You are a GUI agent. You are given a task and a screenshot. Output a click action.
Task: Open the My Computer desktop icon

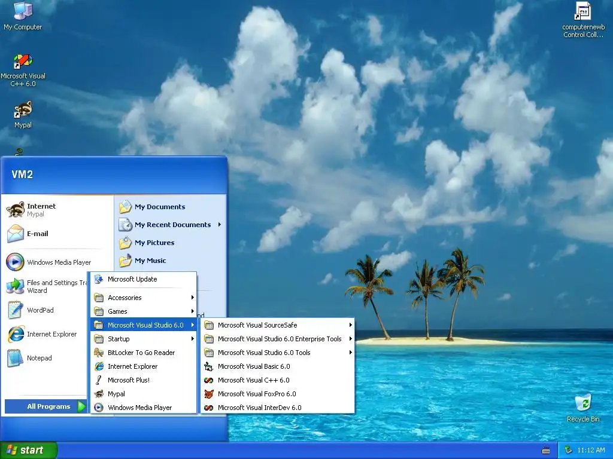point(23,16)
